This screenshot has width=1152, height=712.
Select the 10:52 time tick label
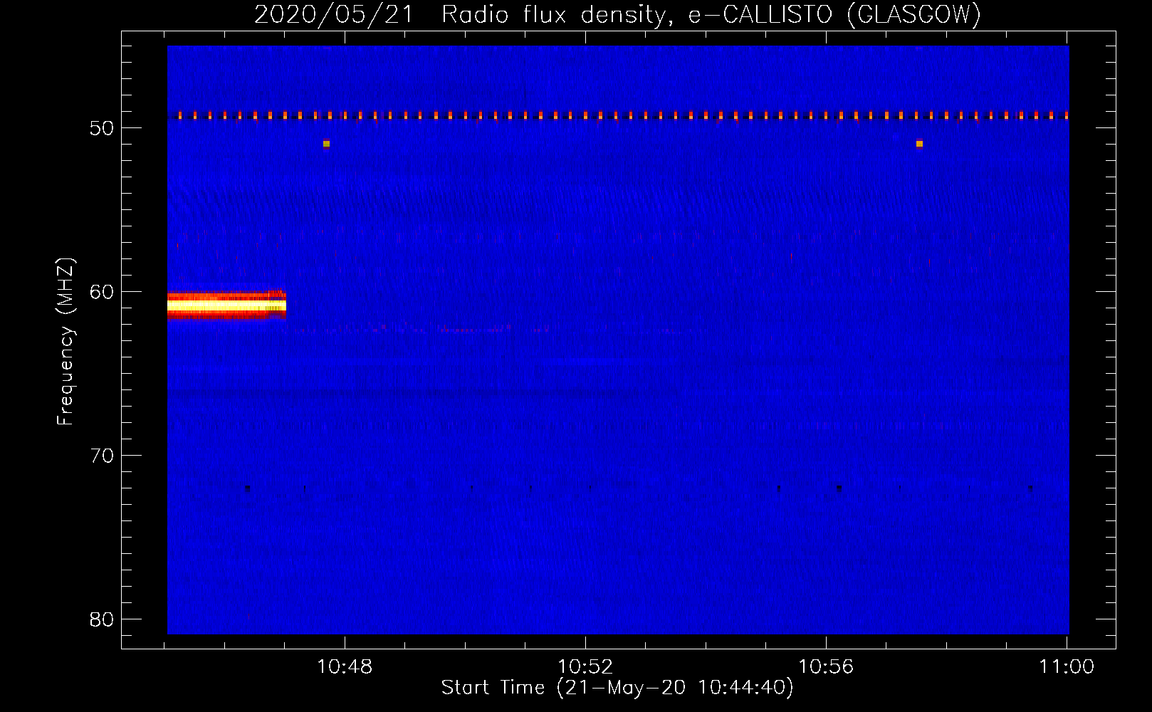point(585,667)
